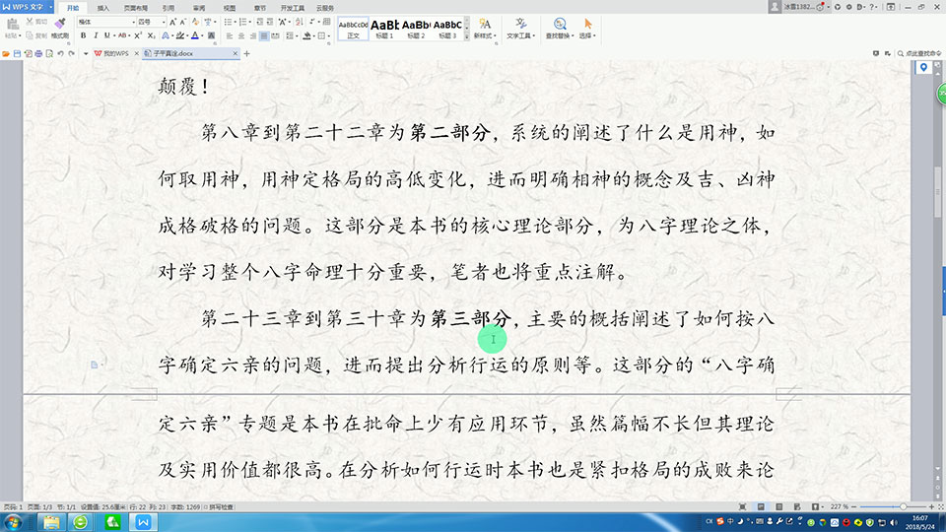Decrease font size with the A- icon

183,22
